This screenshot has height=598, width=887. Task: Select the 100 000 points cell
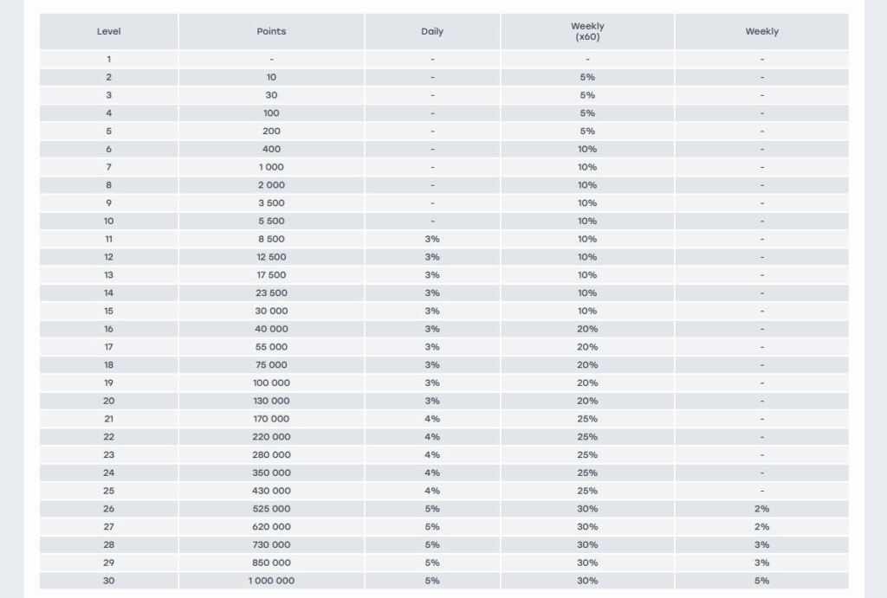click(271, 383)
